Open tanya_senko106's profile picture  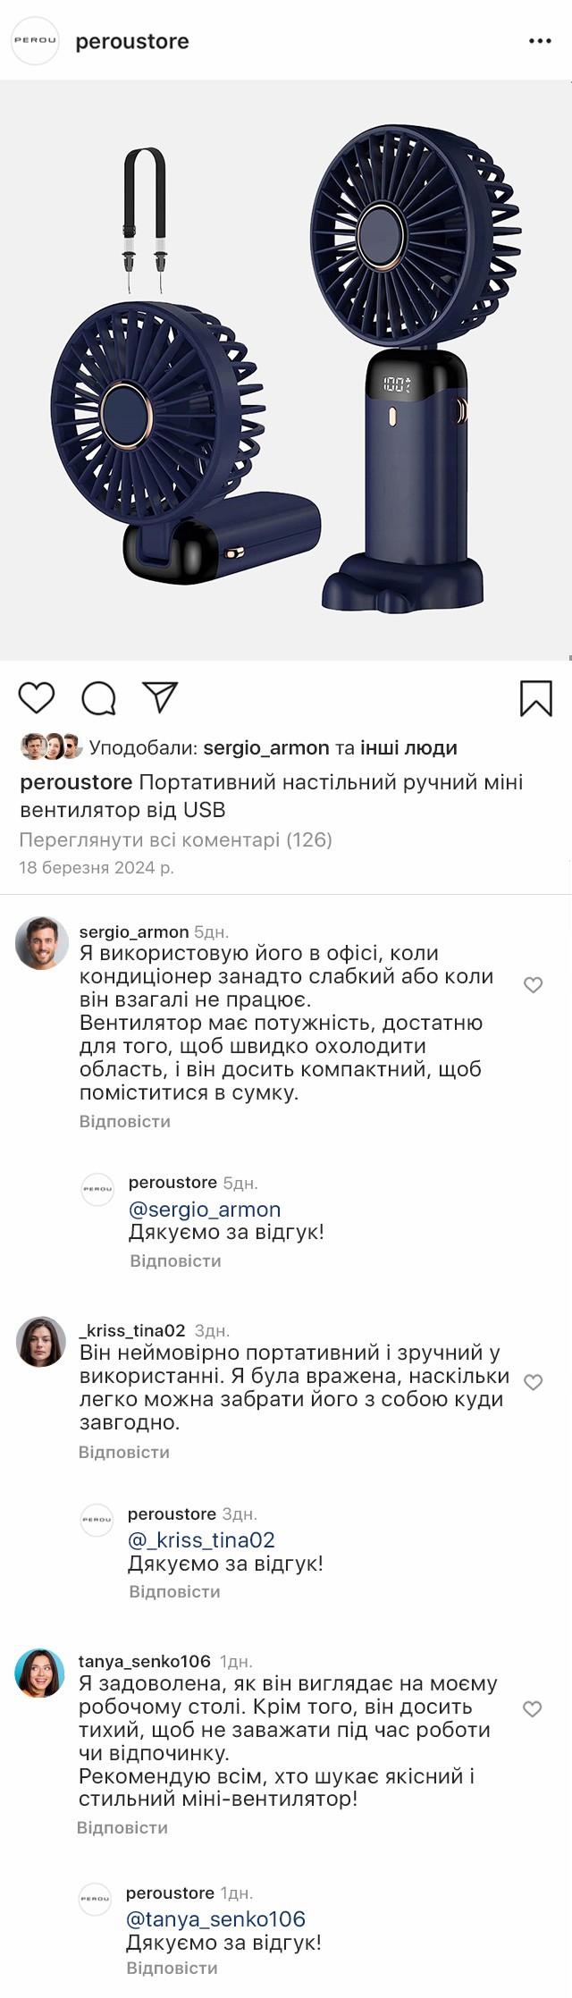[40, 1673]
